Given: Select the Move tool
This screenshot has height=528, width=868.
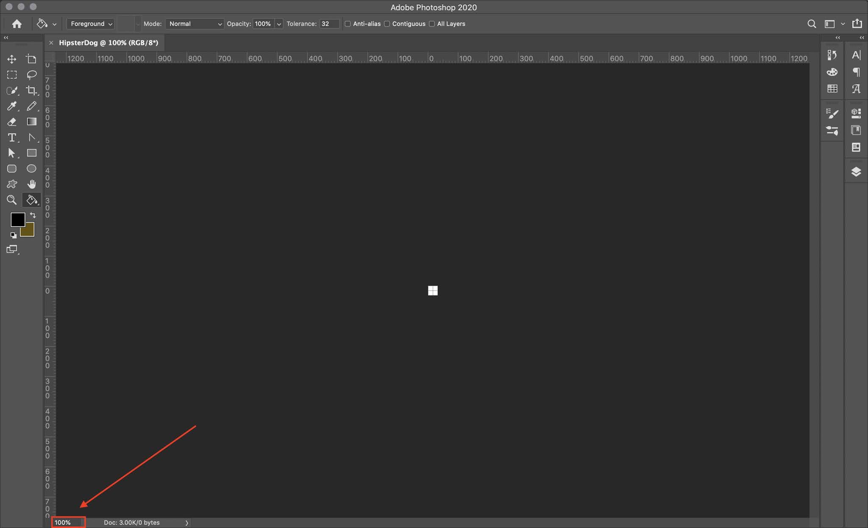Looking at the screenshot, I should (x=12, y=59).
